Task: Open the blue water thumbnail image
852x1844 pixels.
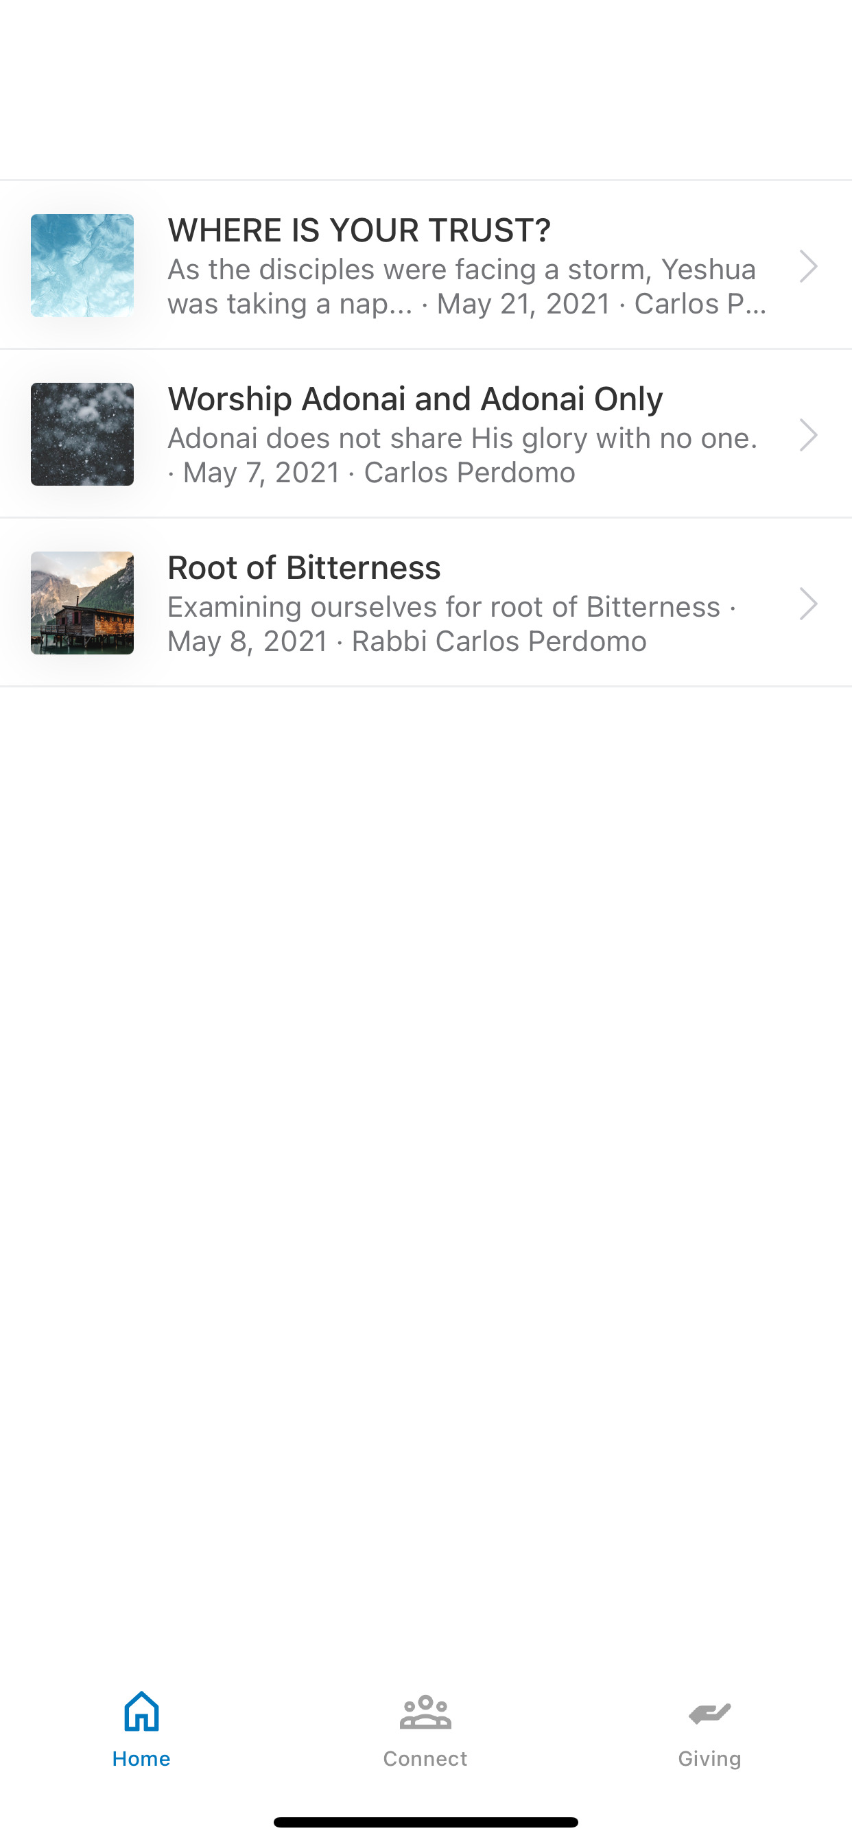Action: click(82, 265)
